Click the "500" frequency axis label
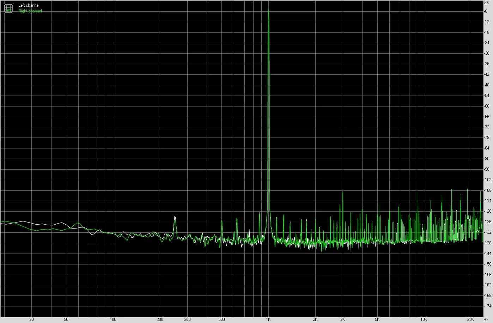 click(x=221, y=319)
